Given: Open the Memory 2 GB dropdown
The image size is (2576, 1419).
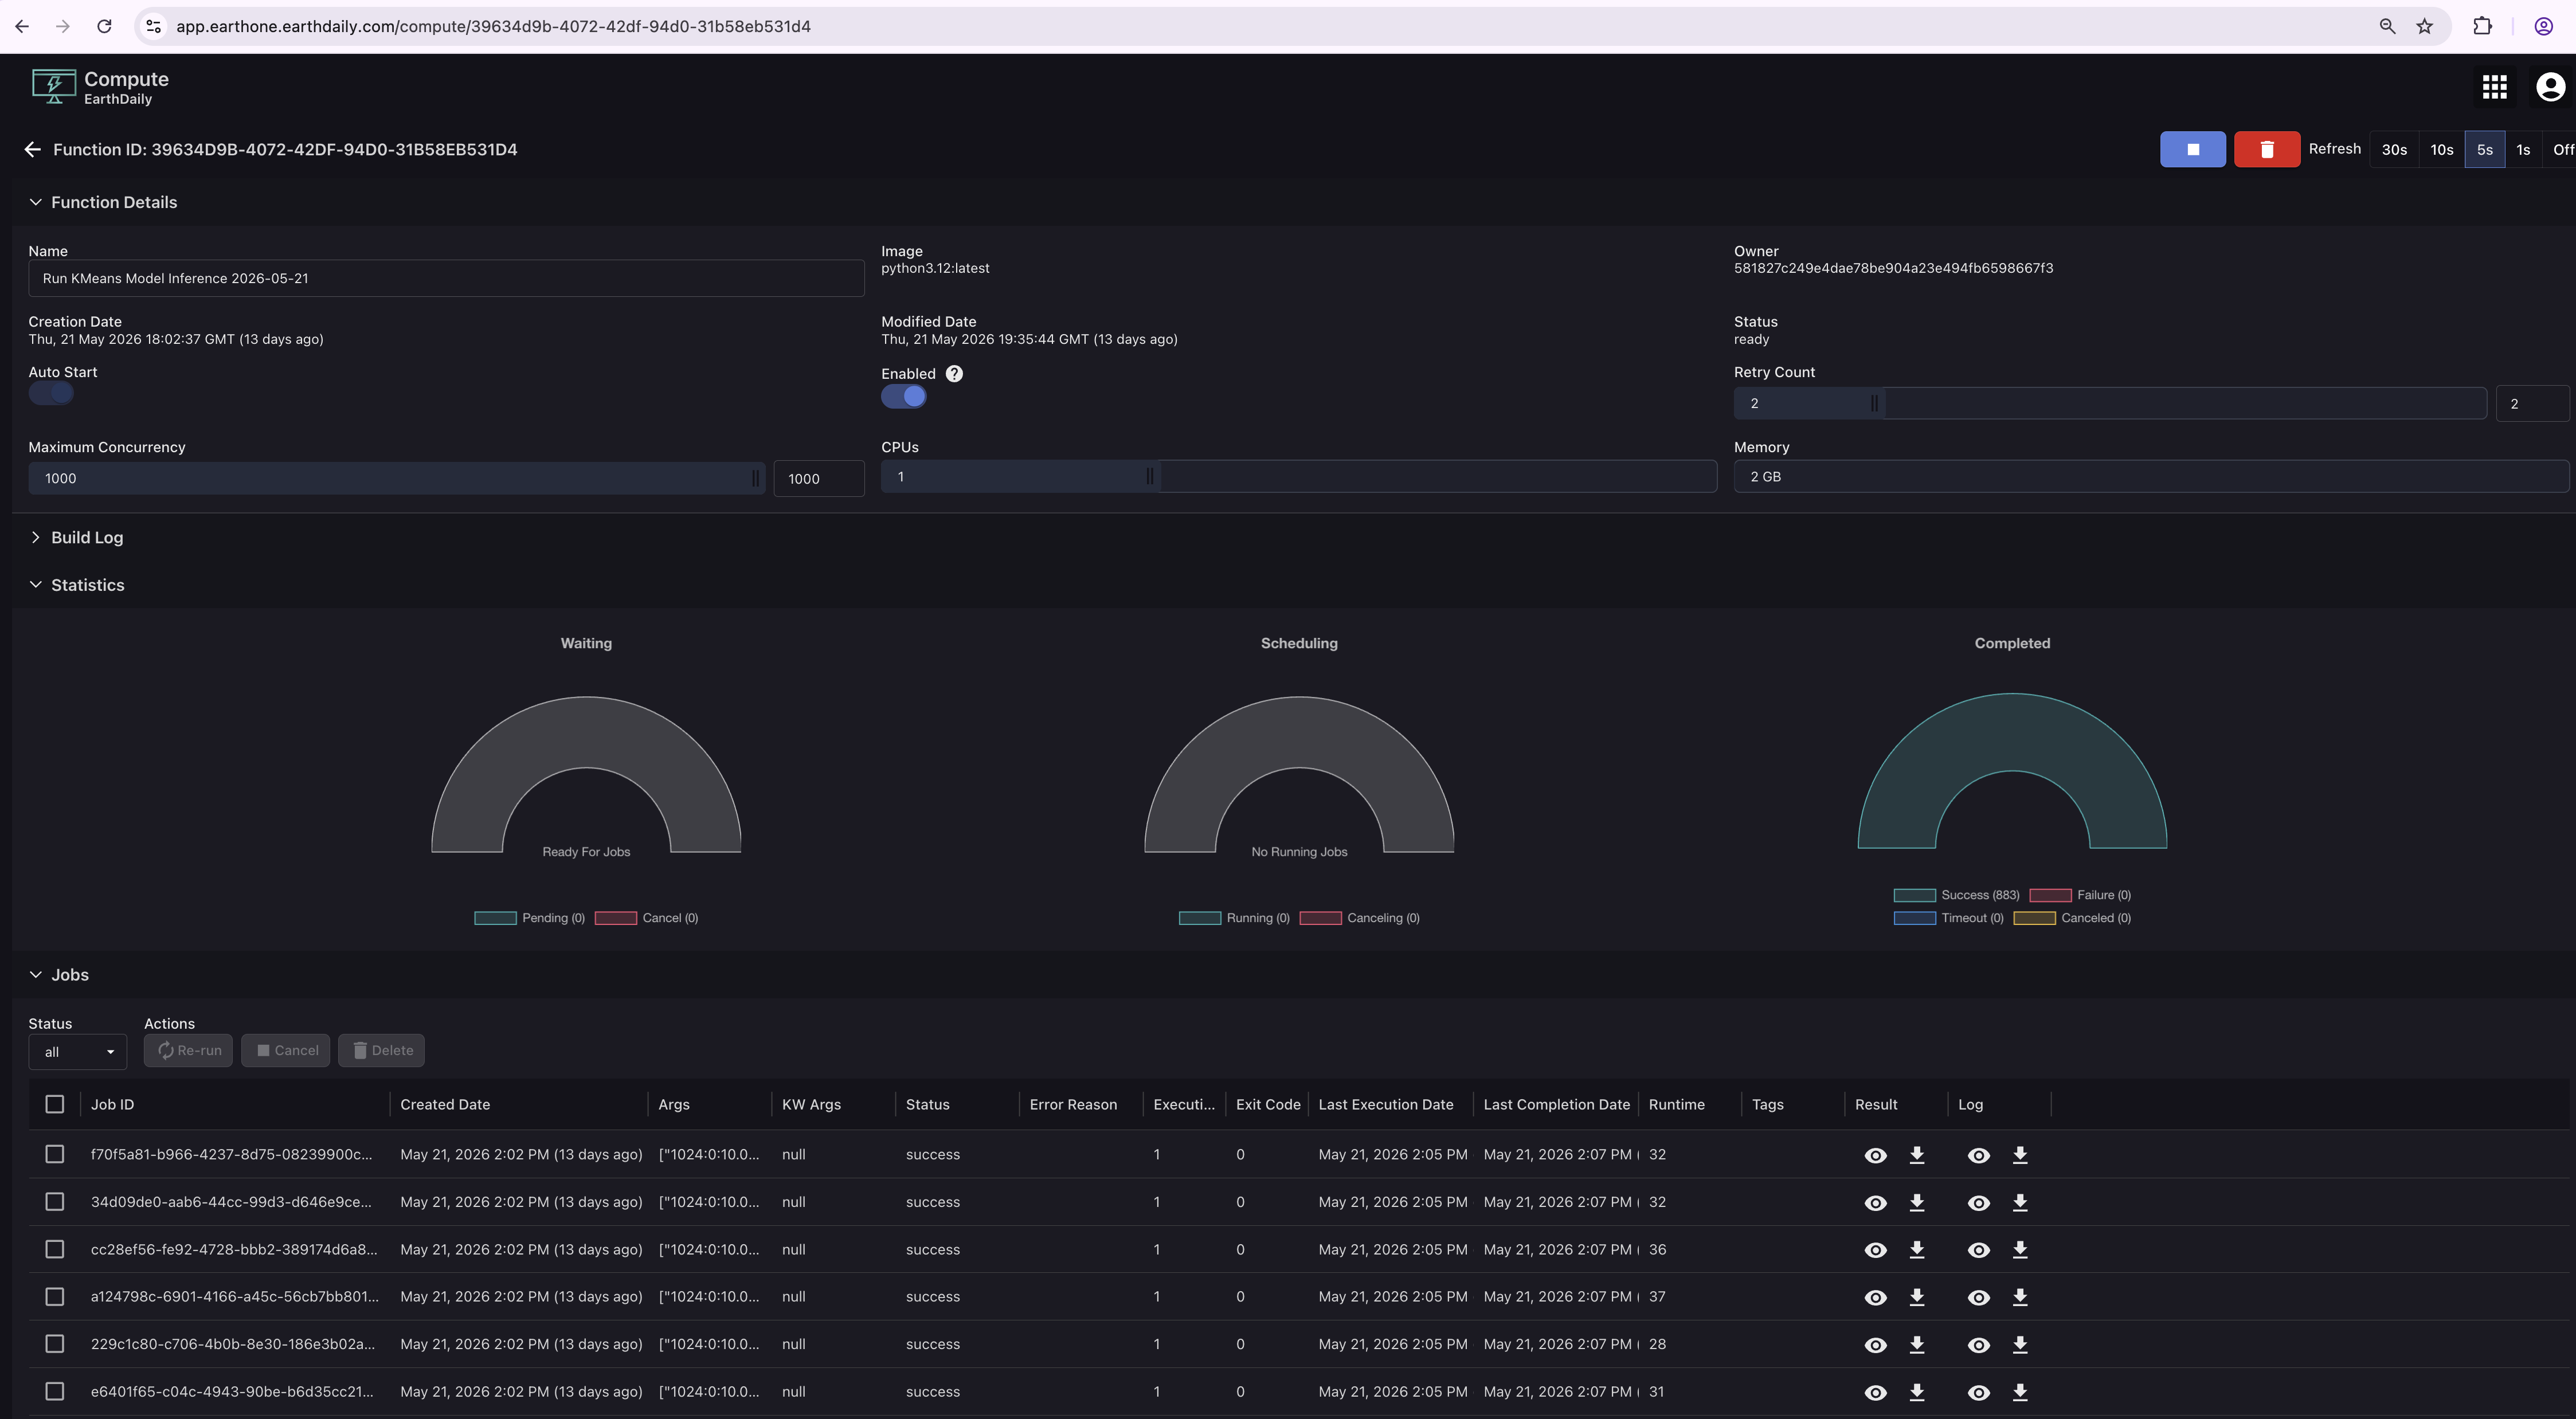Looking at the screenshot, I should click(2150, 477).
